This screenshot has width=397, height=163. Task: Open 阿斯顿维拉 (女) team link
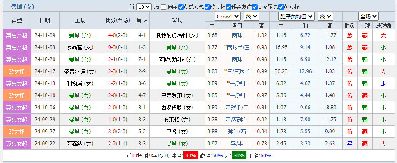[x=177, y=59]
